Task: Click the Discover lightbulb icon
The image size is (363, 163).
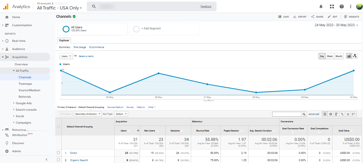Action: click(x=7, y=143)
